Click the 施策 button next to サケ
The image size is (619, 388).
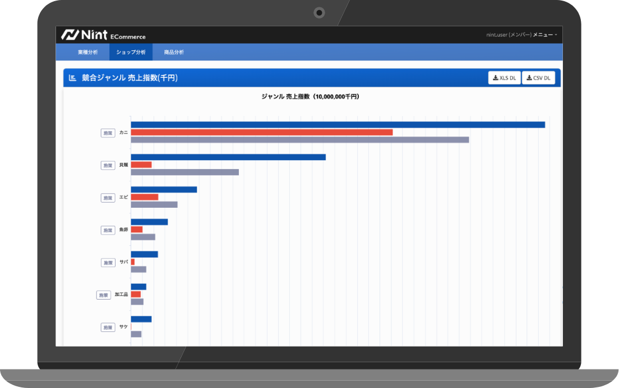pos(108,328)
